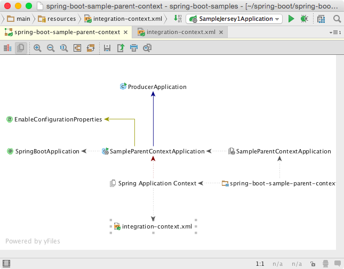
Task: Click the Make Project binary arrow icon
Action: (178, 19)
